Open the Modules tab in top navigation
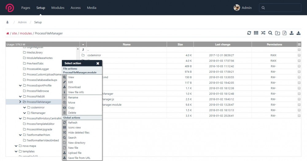Viewport: 307px width, 161px height. click(58, 8)
